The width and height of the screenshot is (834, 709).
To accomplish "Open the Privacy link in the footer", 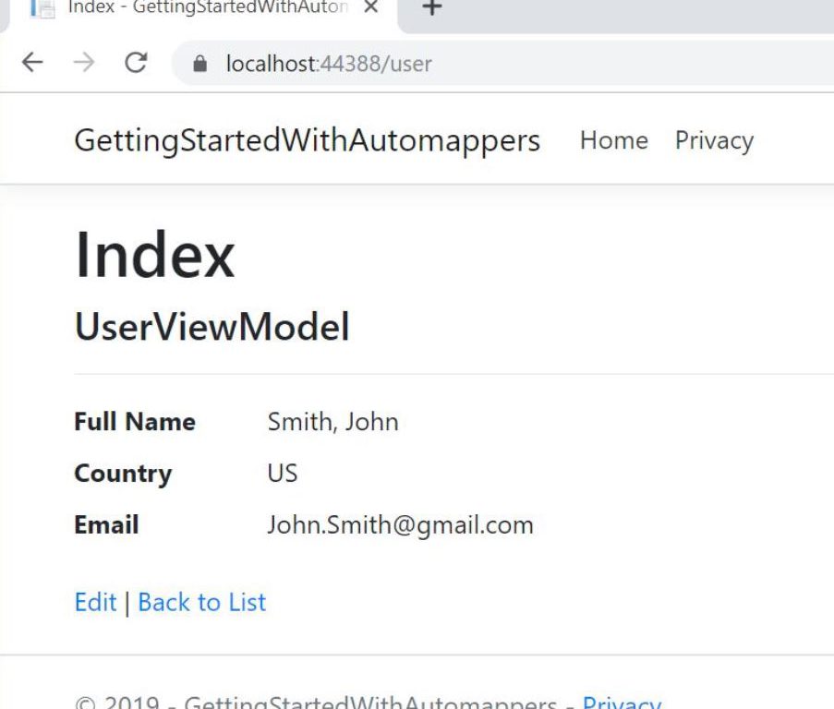I will click(621, 702).
